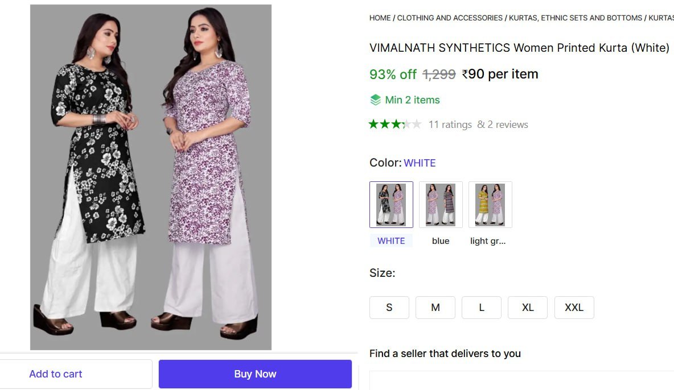Go to HOME breadcrumb link
Image resolution: width=674 pixels, height=390 pixels.
coord(380,18)
